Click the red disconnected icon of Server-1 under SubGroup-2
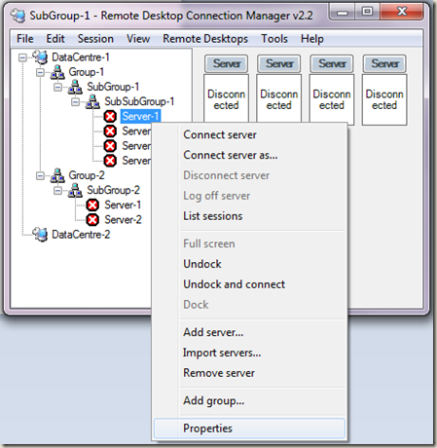This screenshot has width=437, height=448. [x=92, y=205]
